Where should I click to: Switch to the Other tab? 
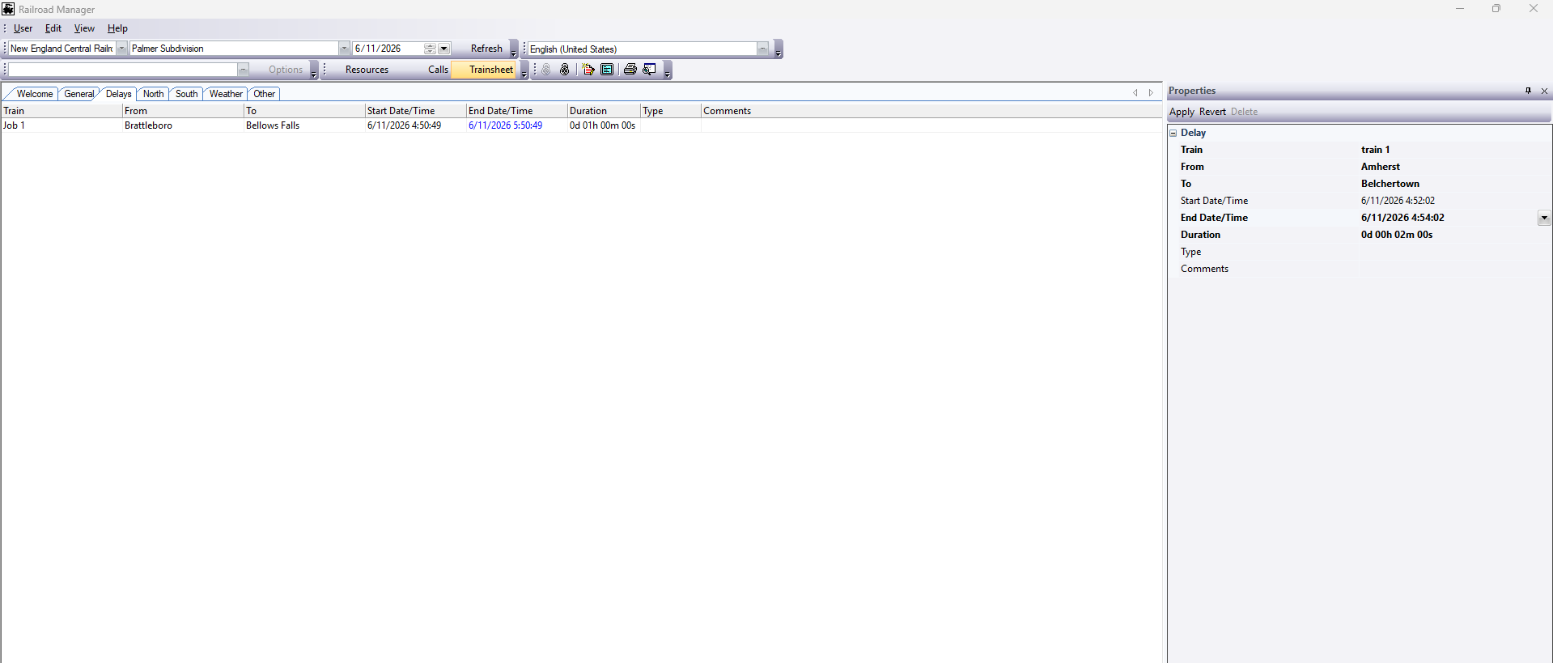coord(264,94)
